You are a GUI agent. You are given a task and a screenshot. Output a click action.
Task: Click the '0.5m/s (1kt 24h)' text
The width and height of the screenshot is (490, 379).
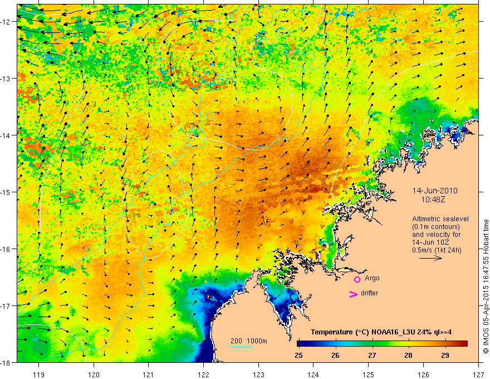(437, 250)
